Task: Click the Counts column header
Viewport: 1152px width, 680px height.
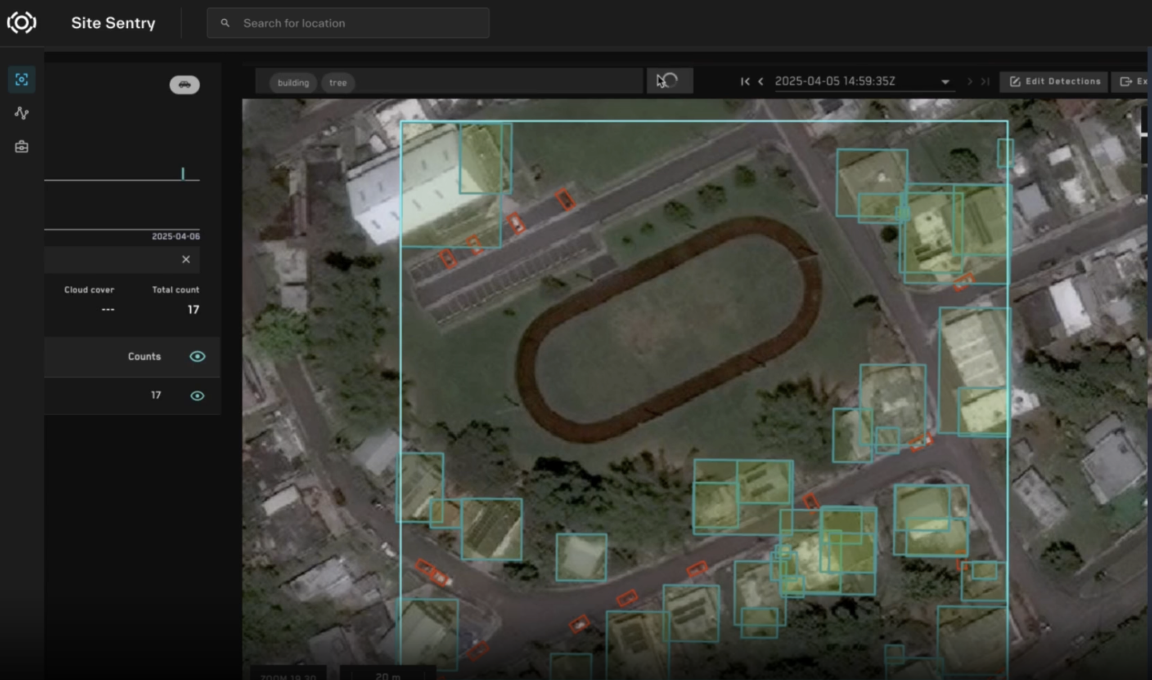Action: pos(144,356)
